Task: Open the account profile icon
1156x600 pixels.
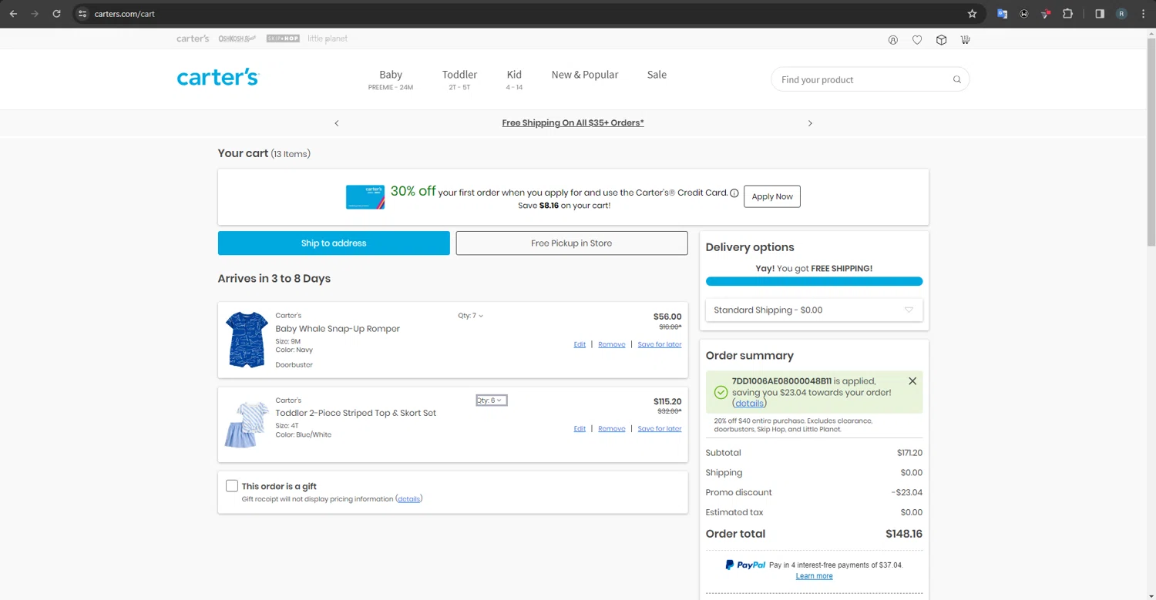Action: click(x=893, y=40)
